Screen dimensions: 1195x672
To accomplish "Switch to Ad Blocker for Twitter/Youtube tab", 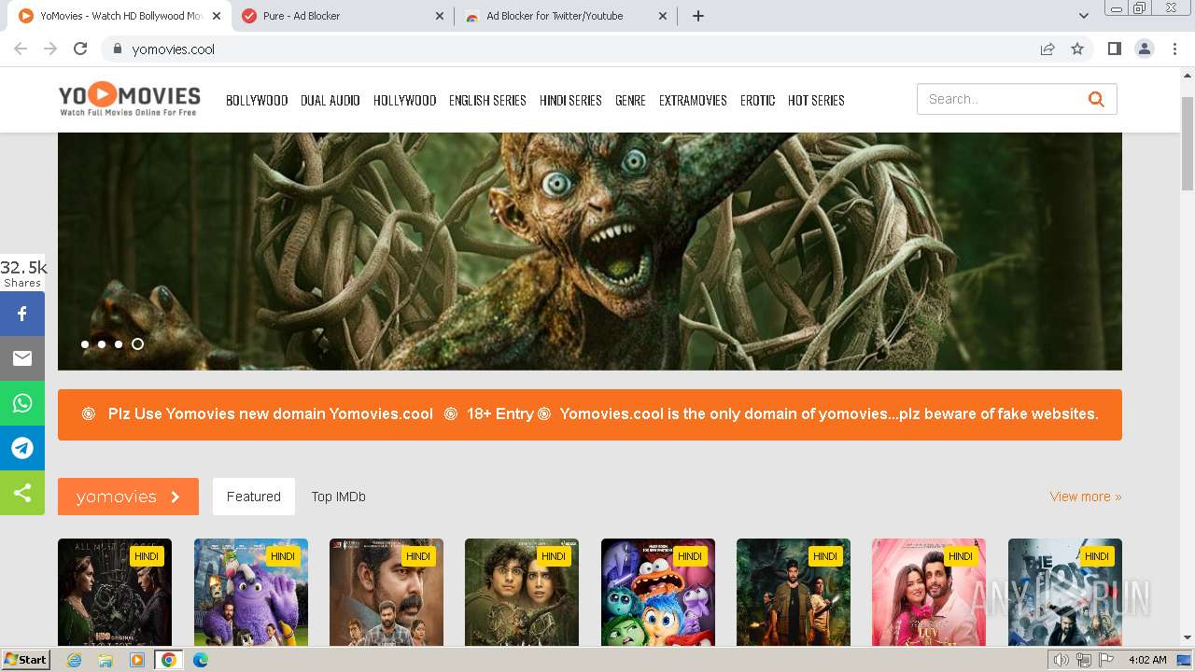I will pos(567,16).
